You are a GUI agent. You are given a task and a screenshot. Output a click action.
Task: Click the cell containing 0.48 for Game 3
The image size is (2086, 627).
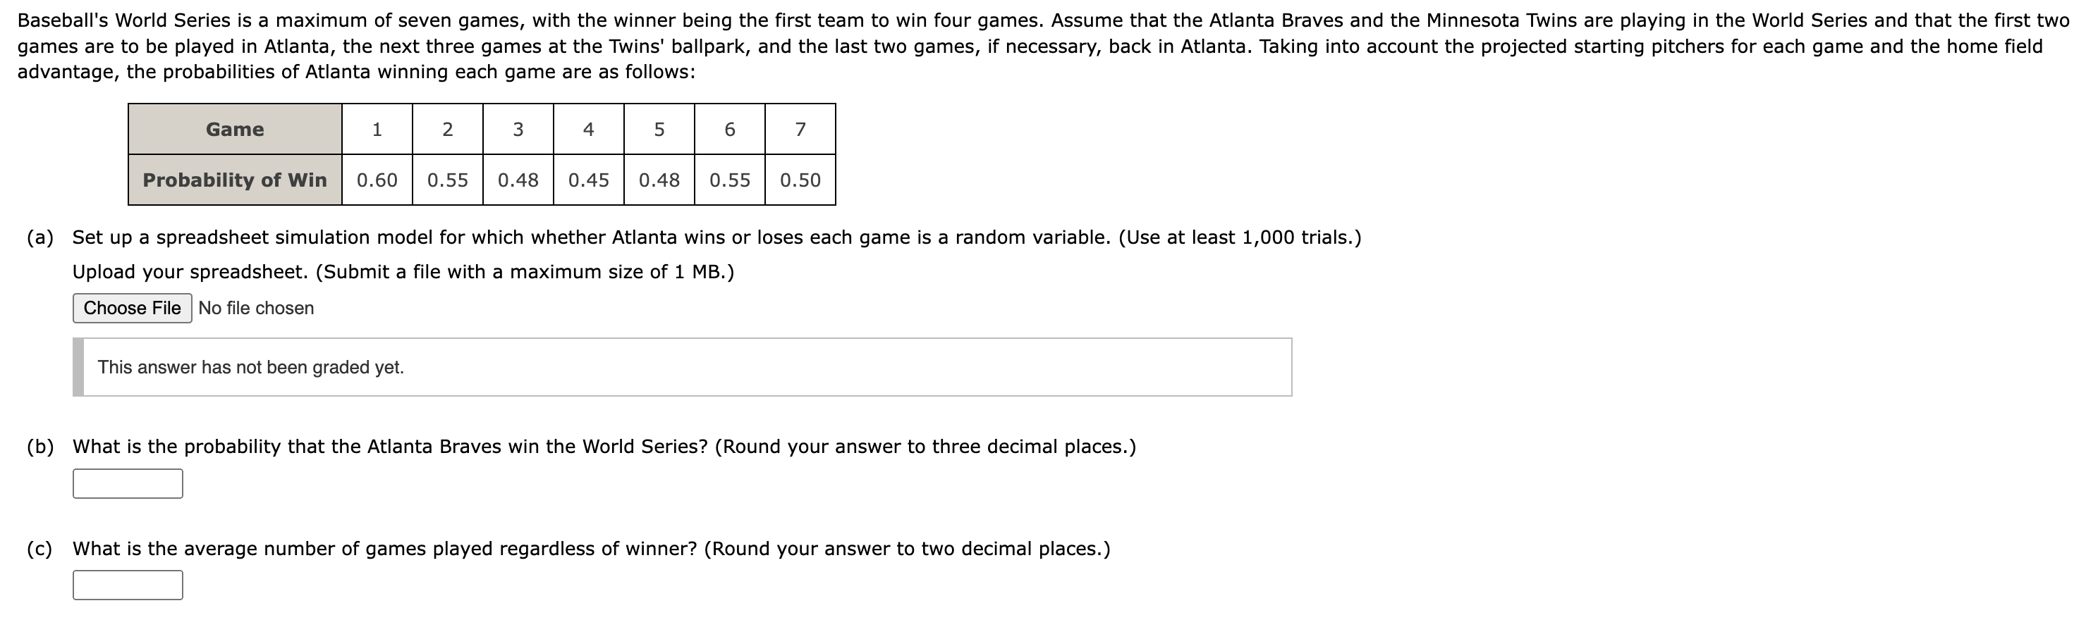click(x=519, y=180)
